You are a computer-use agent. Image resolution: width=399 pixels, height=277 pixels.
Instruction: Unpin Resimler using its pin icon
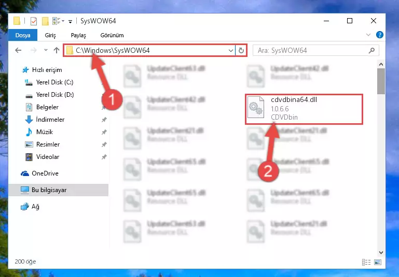104,144
